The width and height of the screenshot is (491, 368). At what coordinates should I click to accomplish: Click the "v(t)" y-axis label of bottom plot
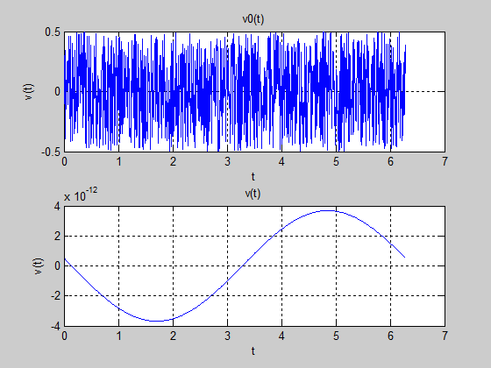click(x=38, y=266)
